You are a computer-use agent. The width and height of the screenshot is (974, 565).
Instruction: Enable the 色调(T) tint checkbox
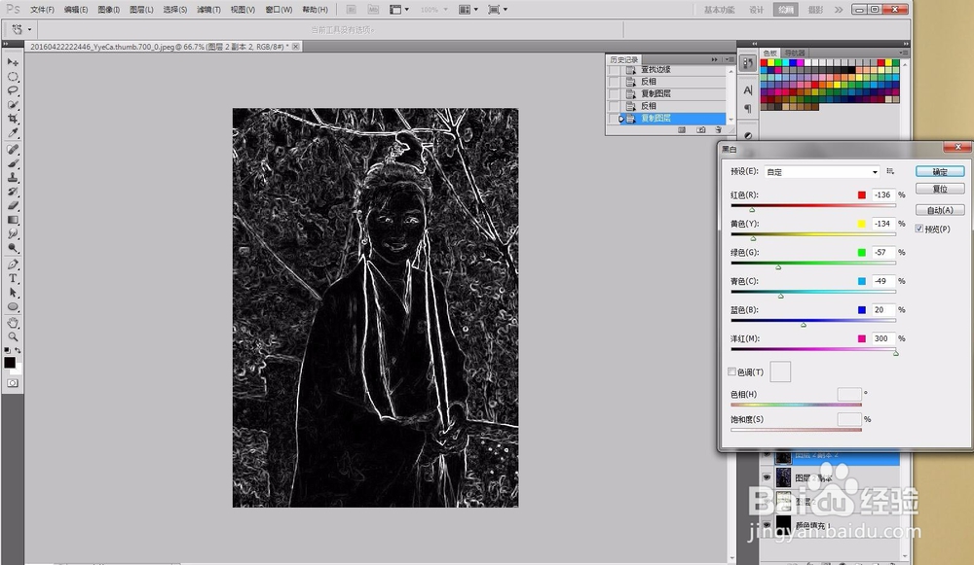732,371
